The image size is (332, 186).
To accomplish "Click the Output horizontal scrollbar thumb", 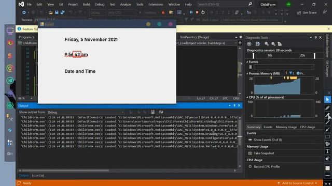I will [x=65, y=171].
